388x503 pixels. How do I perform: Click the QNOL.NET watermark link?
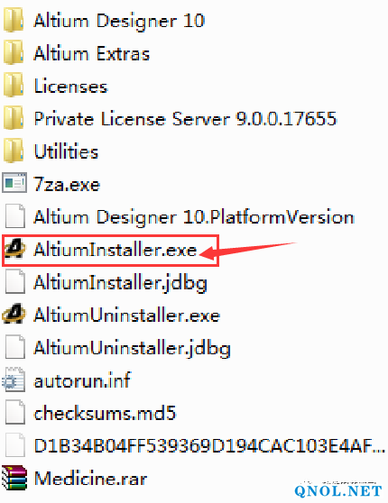point(338,490)
